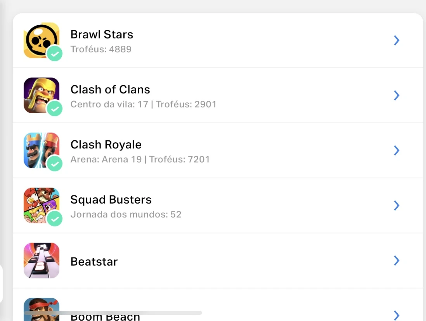Expand Boom Beach via chevron arrow

pos(397,315)
